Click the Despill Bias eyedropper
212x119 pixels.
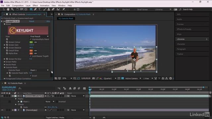[x=35, y=51]
